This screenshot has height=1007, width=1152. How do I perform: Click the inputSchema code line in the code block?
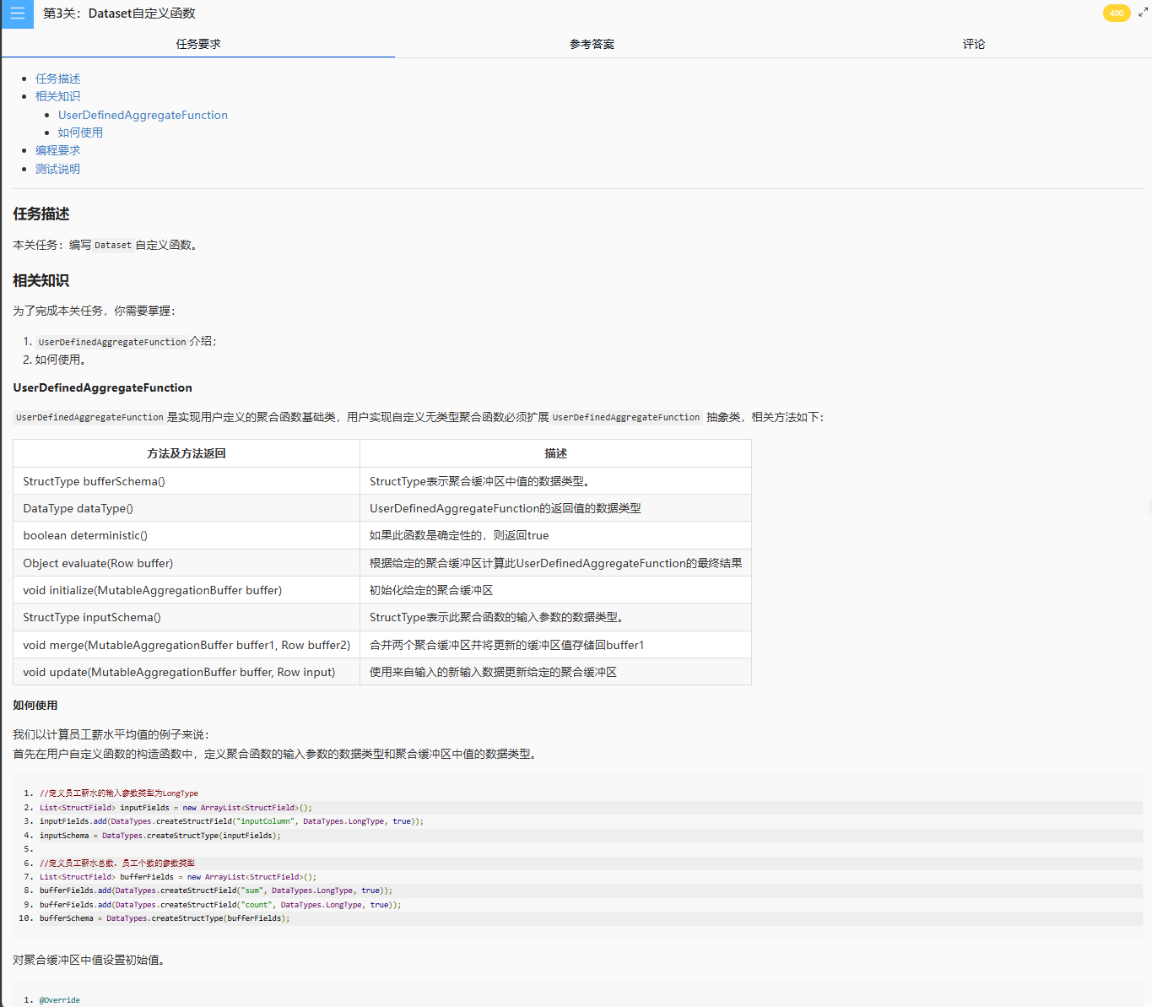click(160, 836)
